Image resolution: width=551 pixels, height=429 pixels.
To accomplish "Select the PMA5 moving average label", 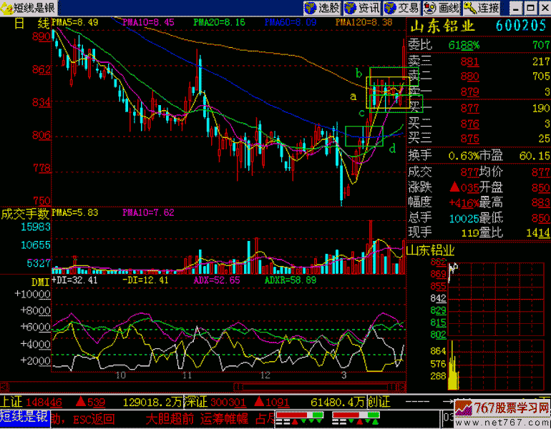I will (x=74, y=23).
